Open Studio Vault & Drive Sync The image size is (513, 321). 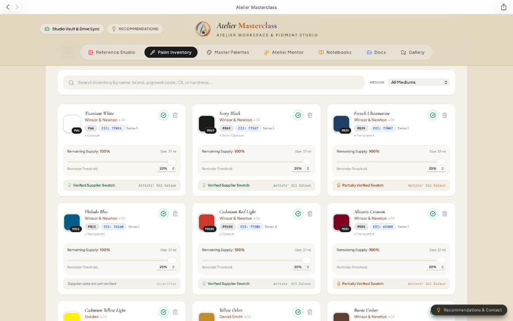point(72,29)
